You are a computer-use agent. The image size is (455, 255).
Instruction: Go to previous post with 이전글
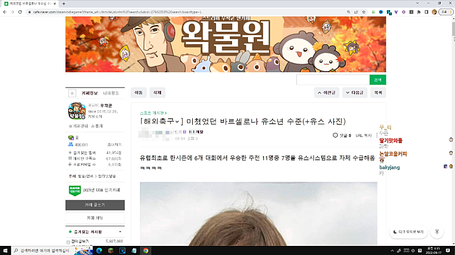[326, 93]
